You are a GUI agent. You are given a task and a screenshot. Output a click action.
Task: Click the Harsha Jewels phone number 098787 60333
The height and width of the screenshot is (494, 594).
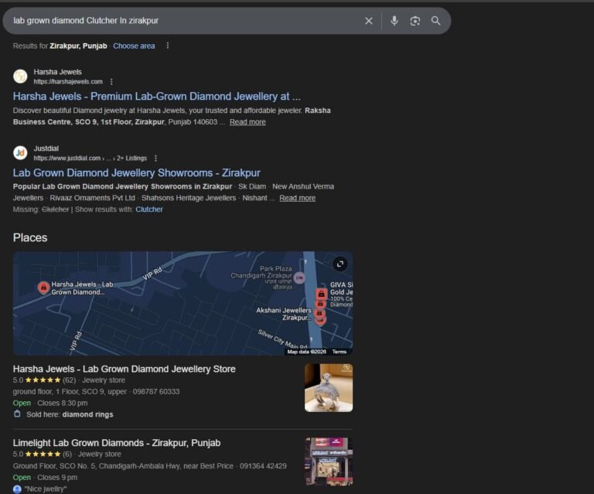pyautogui.click(x=156, y=391)
